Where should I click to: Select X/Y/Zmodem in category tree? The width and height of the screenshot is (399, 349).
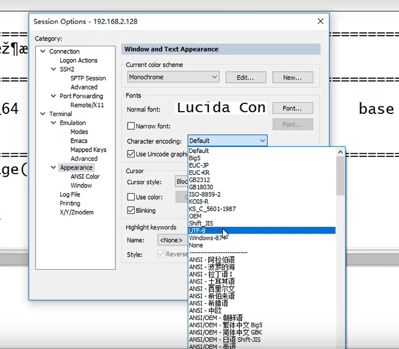coord(77,212)
